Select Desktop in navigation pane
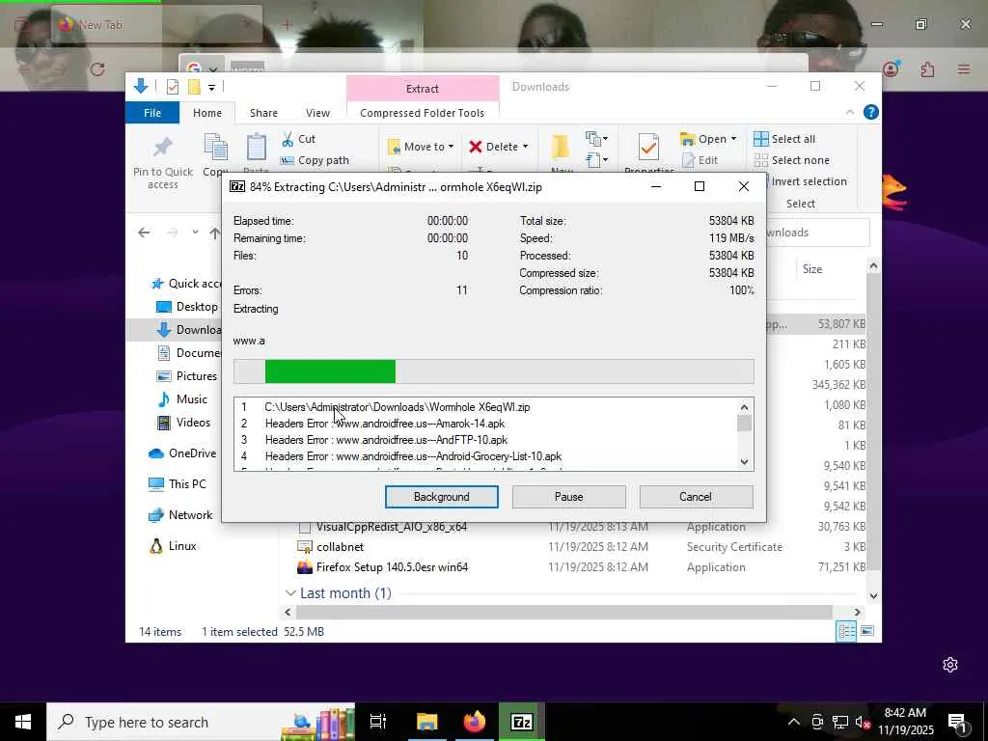988x741 pixels. pos(188,307)
